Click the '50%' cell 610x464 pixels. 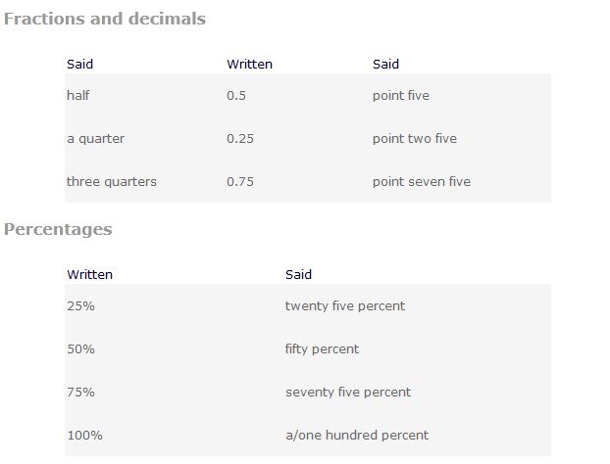pos(80,348)
